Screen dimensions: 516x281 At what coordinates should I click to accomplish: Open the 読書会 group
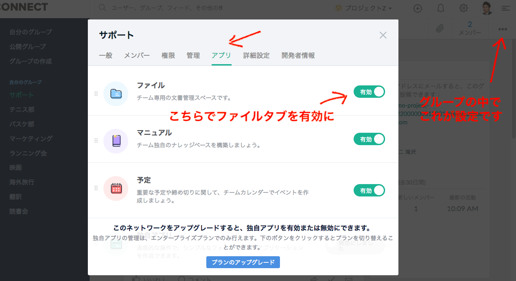pos(19,212)
